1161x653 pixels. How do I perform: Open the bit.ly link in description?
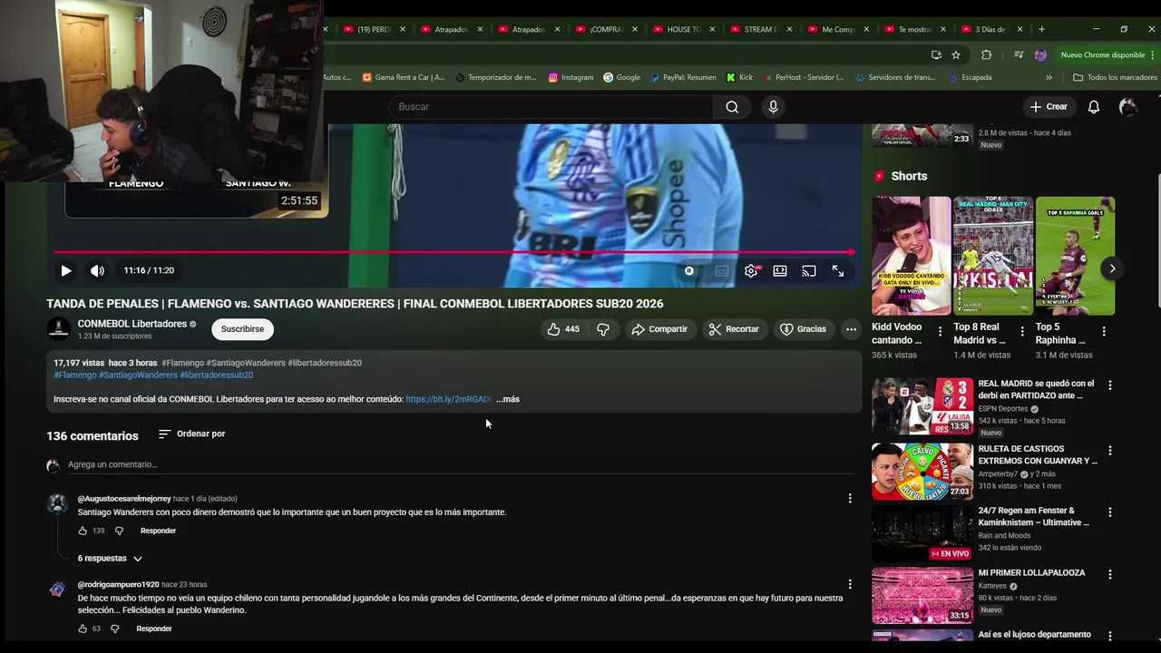[449, 399]
